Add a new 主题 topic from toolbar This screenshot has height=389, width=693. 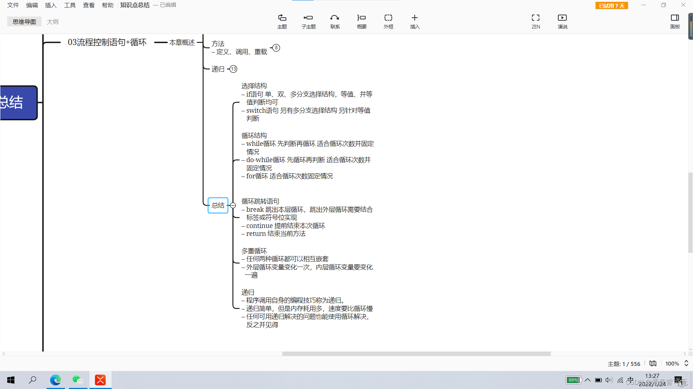click(282, 22)
